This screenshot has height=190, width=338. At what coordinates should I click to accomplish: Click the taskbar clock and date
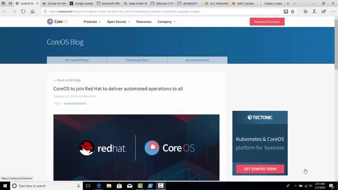coord(320,186)
